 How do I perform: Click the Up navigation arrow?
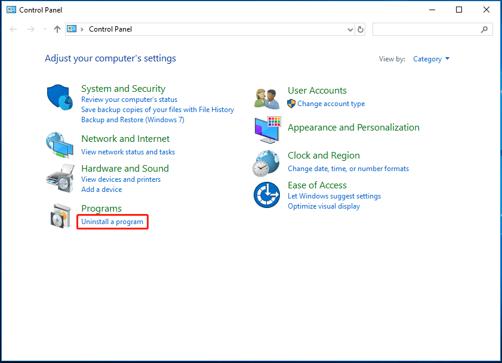coord(57,29)
